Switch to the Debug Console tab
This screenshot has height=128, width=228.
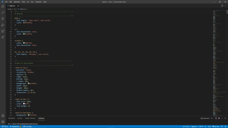[30, 118]
